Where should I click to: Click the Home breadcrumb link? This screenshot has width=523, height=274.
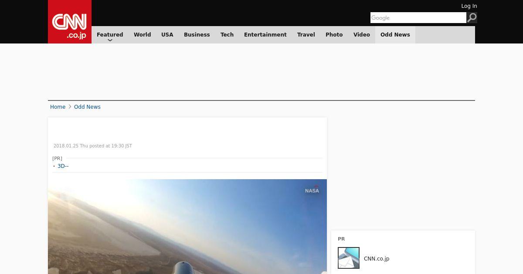58,107
